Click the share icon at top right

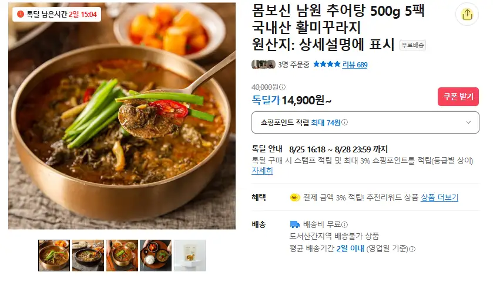click(467, 14)
